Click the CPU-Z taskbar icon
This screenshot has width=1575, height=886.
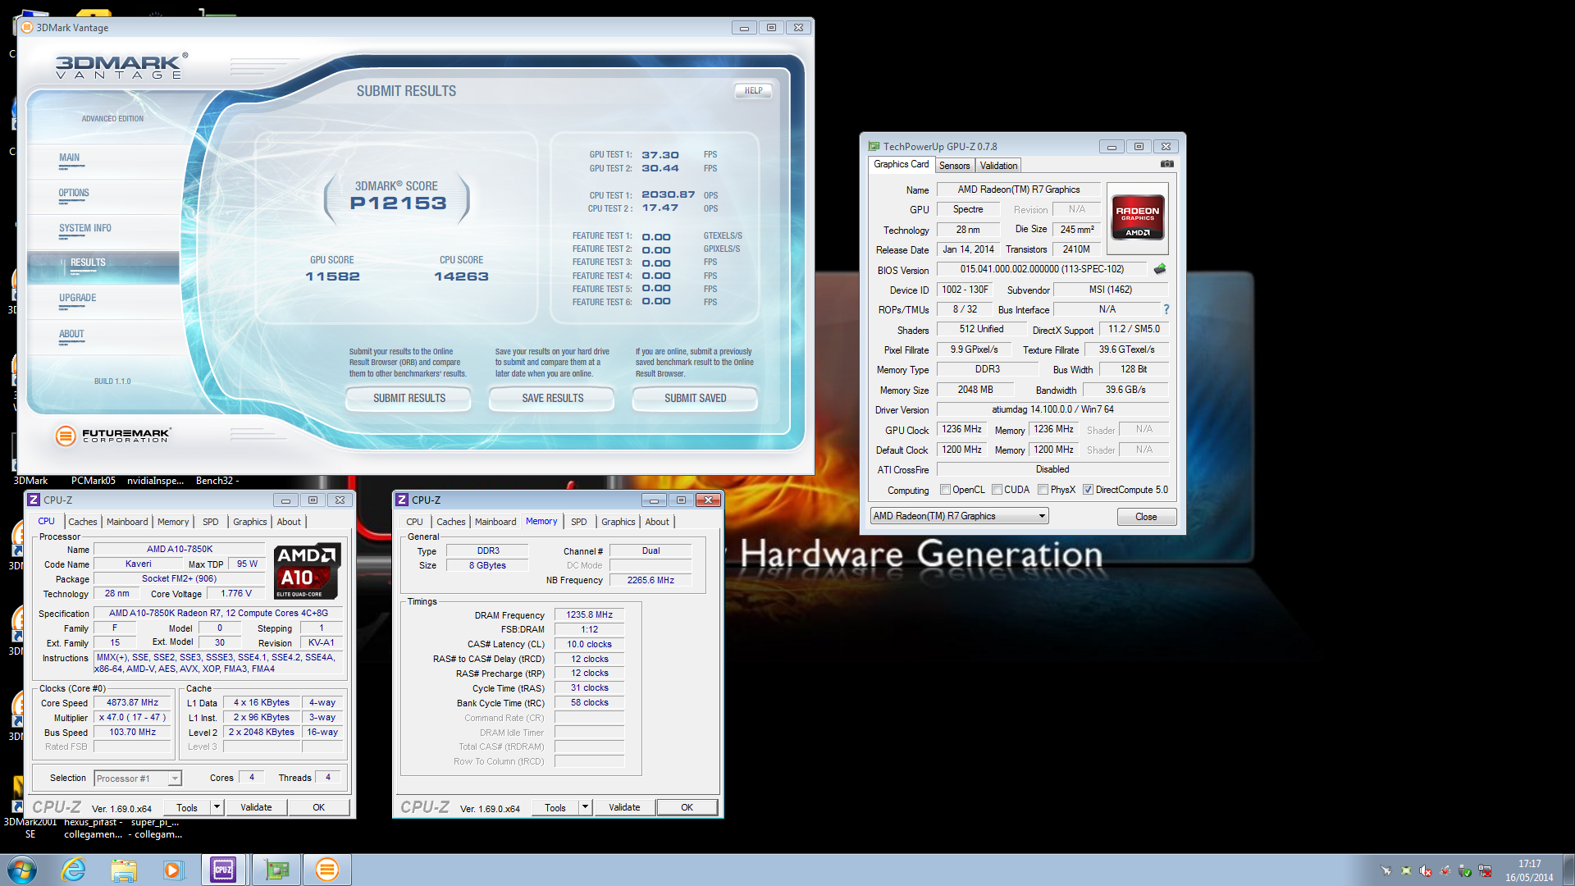pyautogui.click(x=223, y=870)
